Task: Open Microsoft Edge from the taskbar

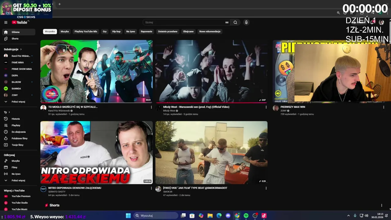Action: click(219, 216)
